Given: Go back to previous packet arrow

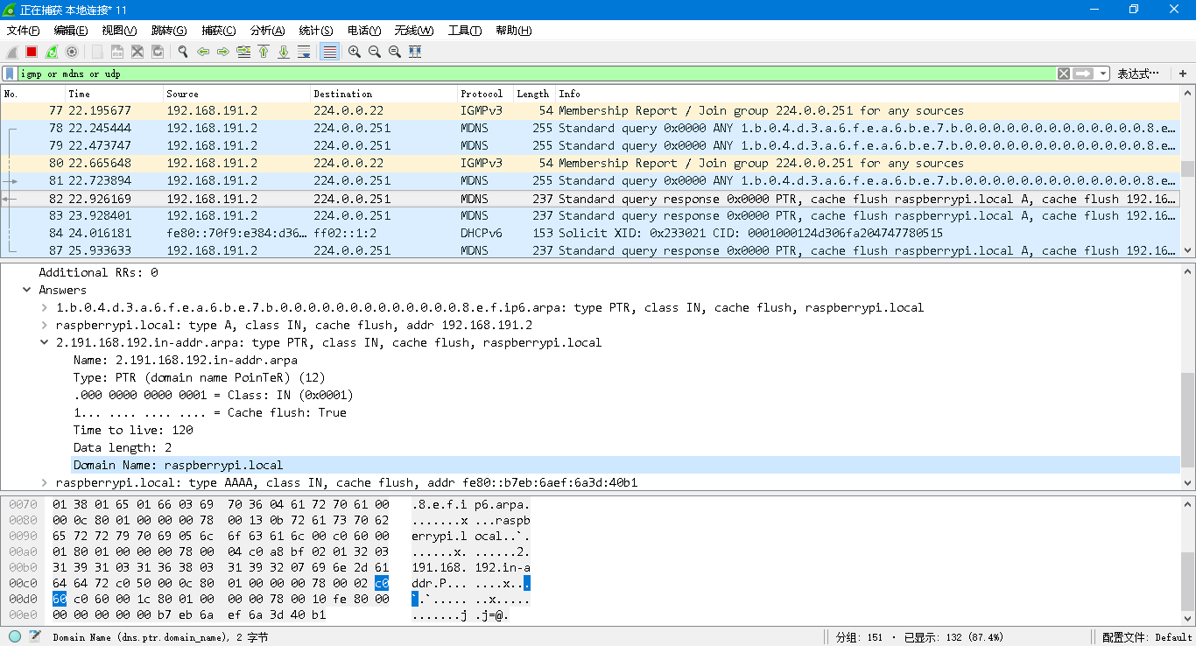Looking at the screenshot, I should pyautogui.click(x=203, y=52).
